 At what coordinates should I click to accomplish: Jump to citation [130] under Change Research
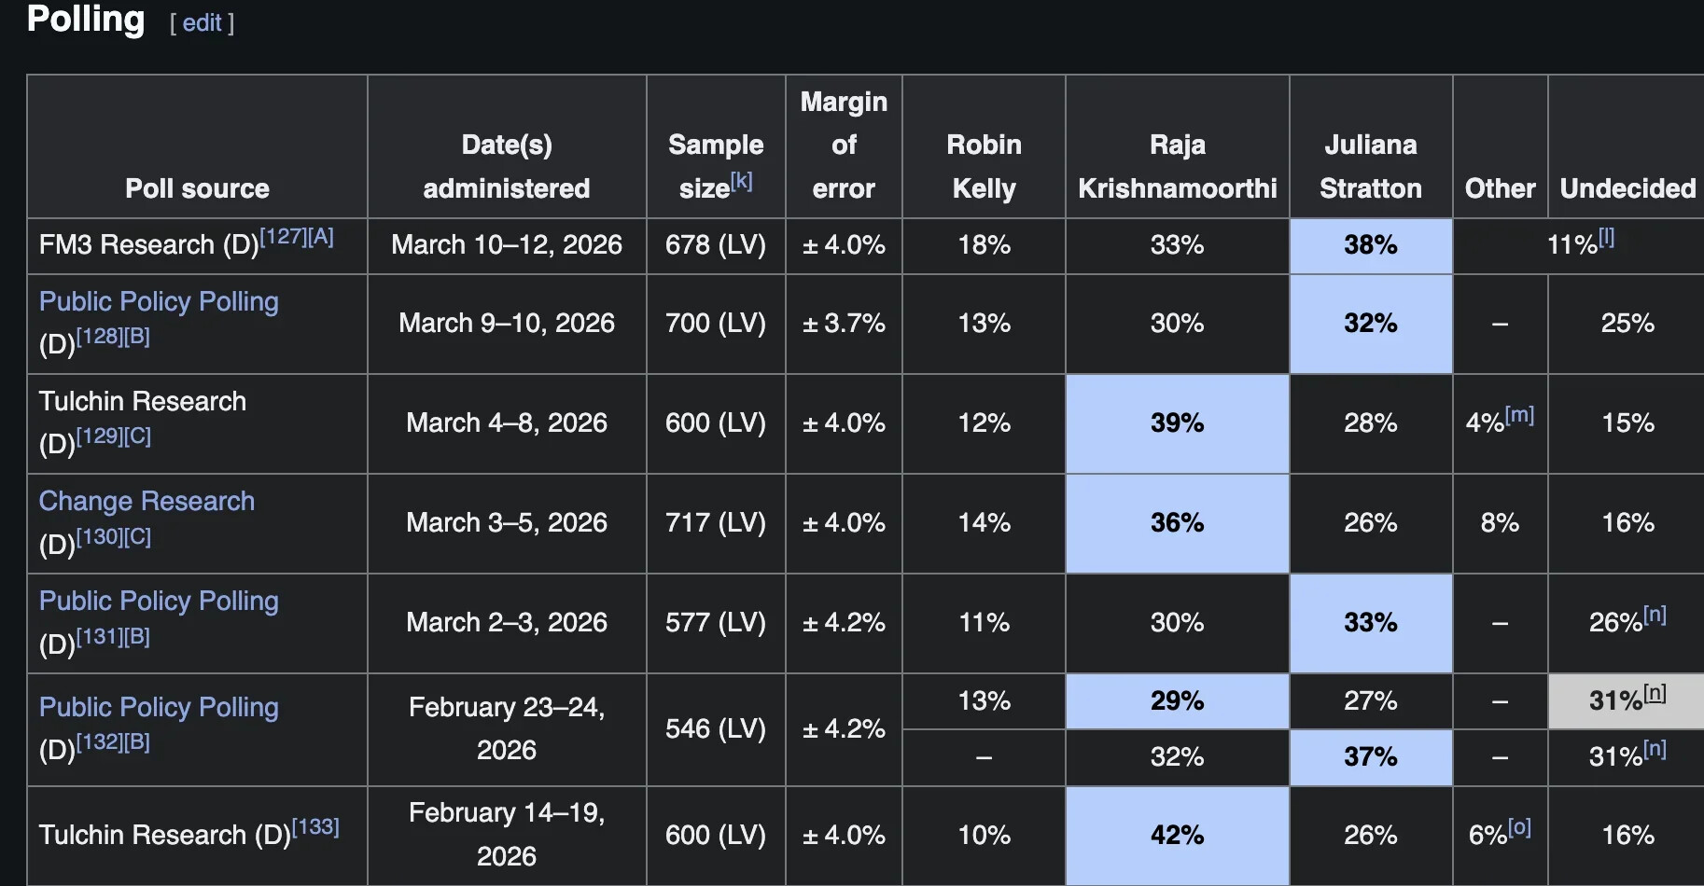(99, 536)
